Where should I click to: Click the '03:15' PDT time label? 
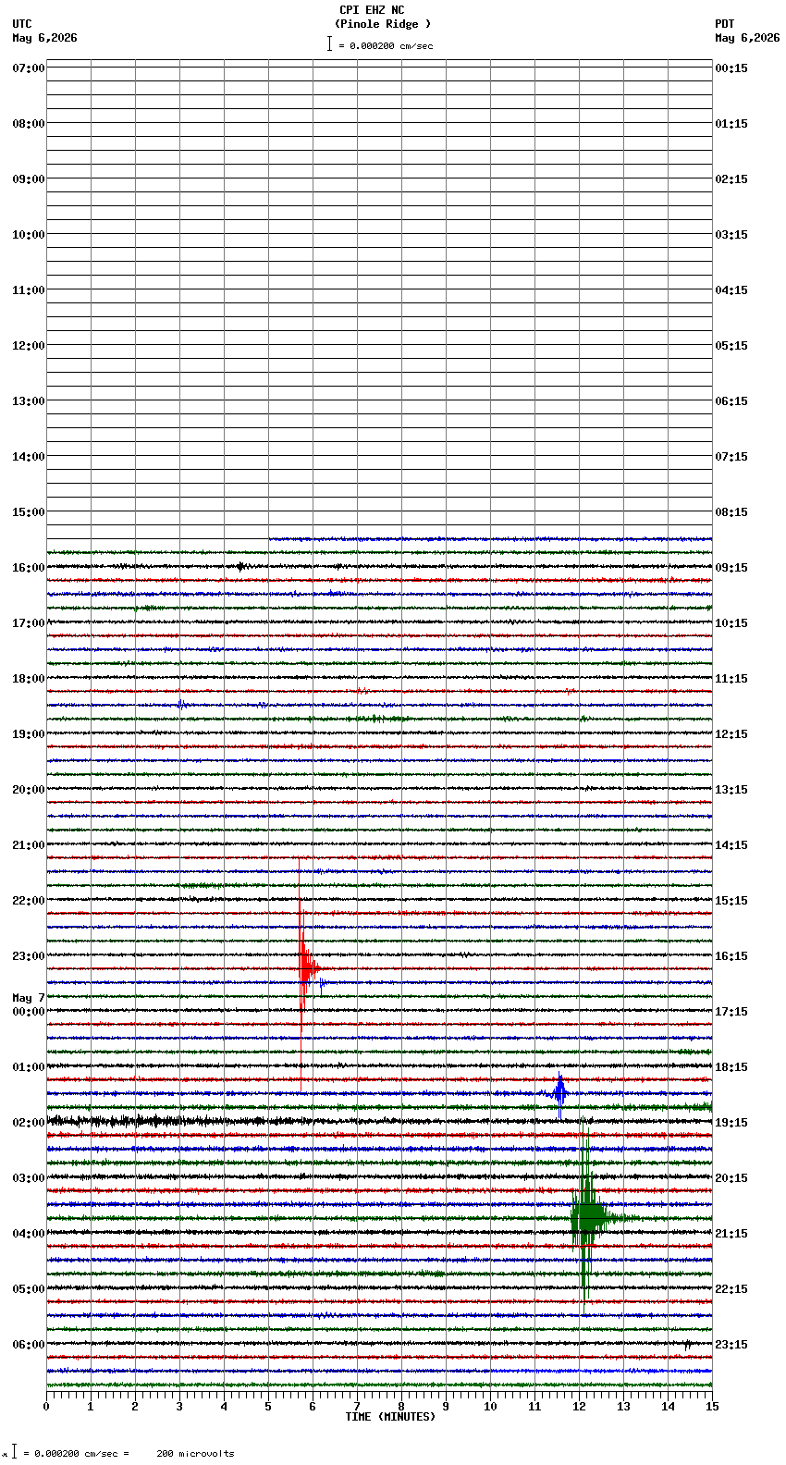[x=731, y=235]
